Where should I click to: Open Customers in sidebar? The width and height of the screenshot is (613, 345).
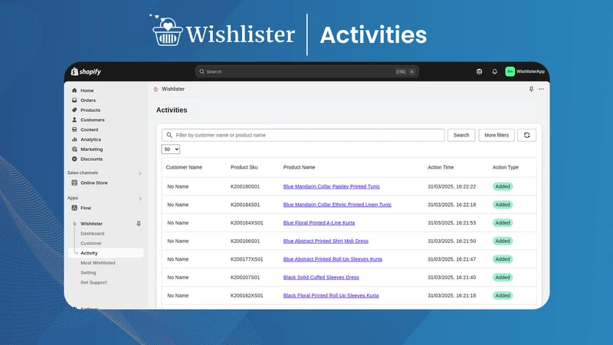point(92,120)
